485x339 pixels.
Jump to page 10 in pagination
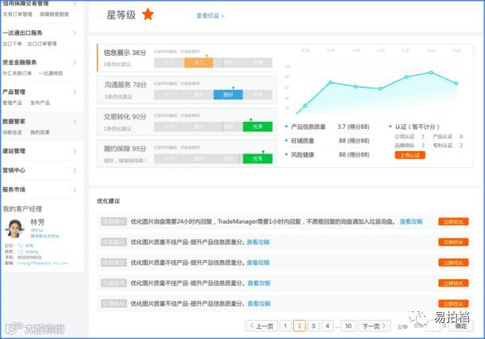[x=348, y=326]
